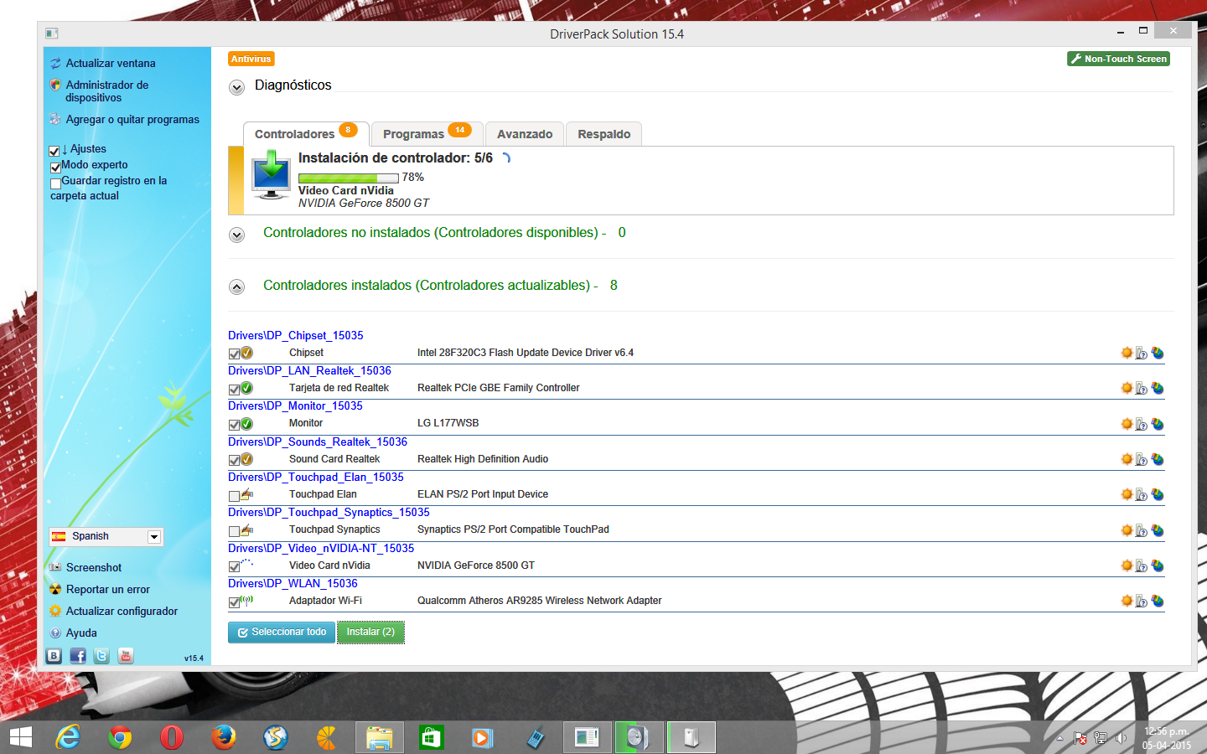The height and width of the screenshot is (754, 1207).
Task: Click the sun icon in Chipset row
Action: [1127, 353]
